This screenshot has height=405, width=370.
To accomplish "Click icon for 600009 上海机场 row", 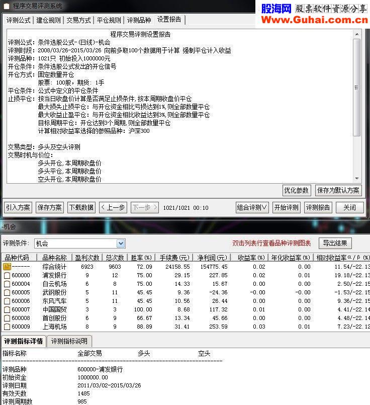I will tap(7, 327).
